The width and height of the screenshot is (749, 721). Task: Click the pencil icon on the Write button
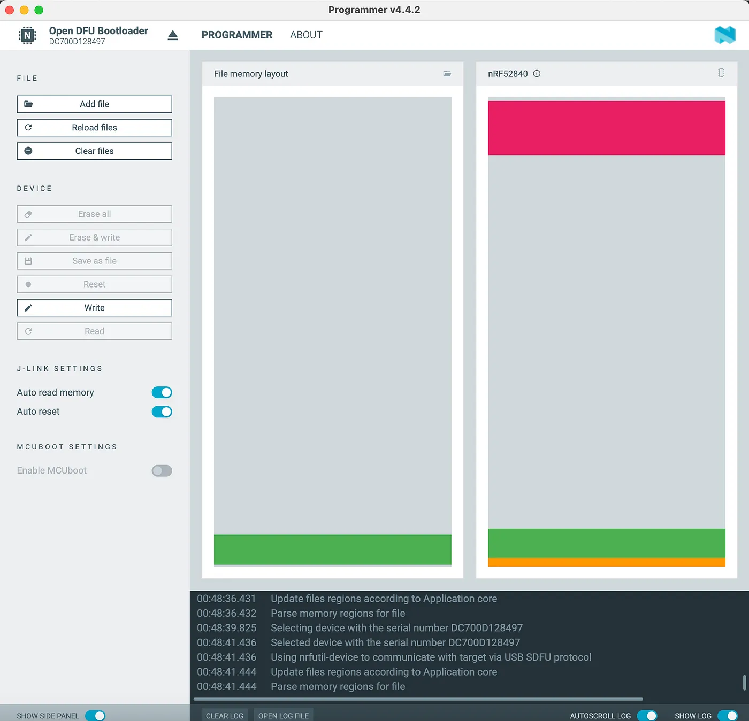point(28,308)
